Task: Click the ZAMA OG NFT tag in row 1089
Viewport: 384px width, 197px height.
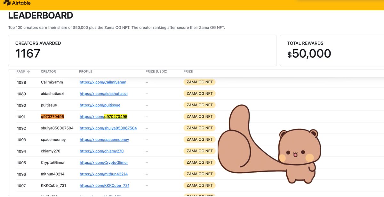Action: [x=200, y=94]
